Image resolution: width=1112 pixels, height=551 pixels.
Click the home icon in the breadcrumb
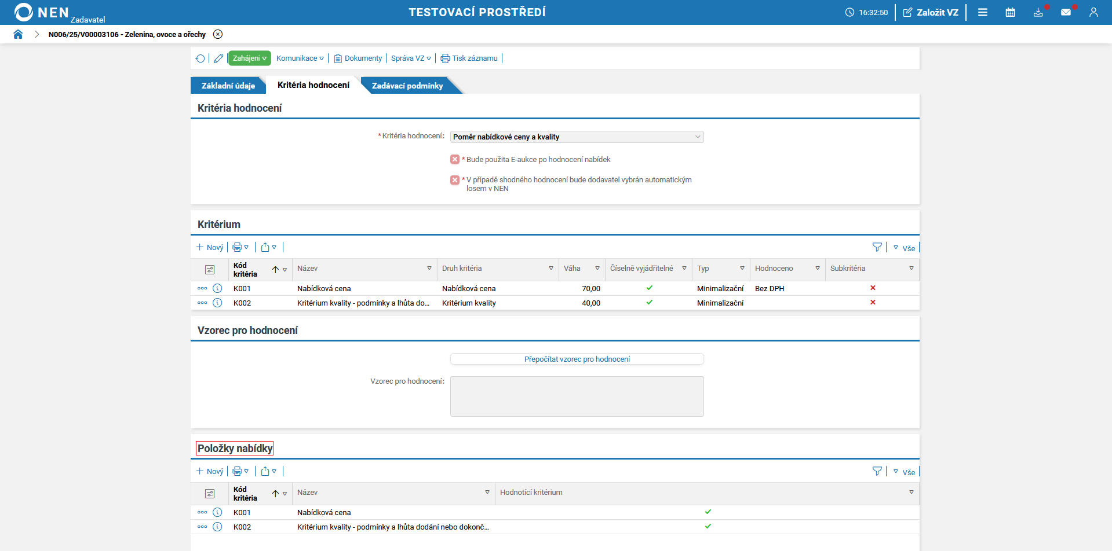(x=18, y=34)
